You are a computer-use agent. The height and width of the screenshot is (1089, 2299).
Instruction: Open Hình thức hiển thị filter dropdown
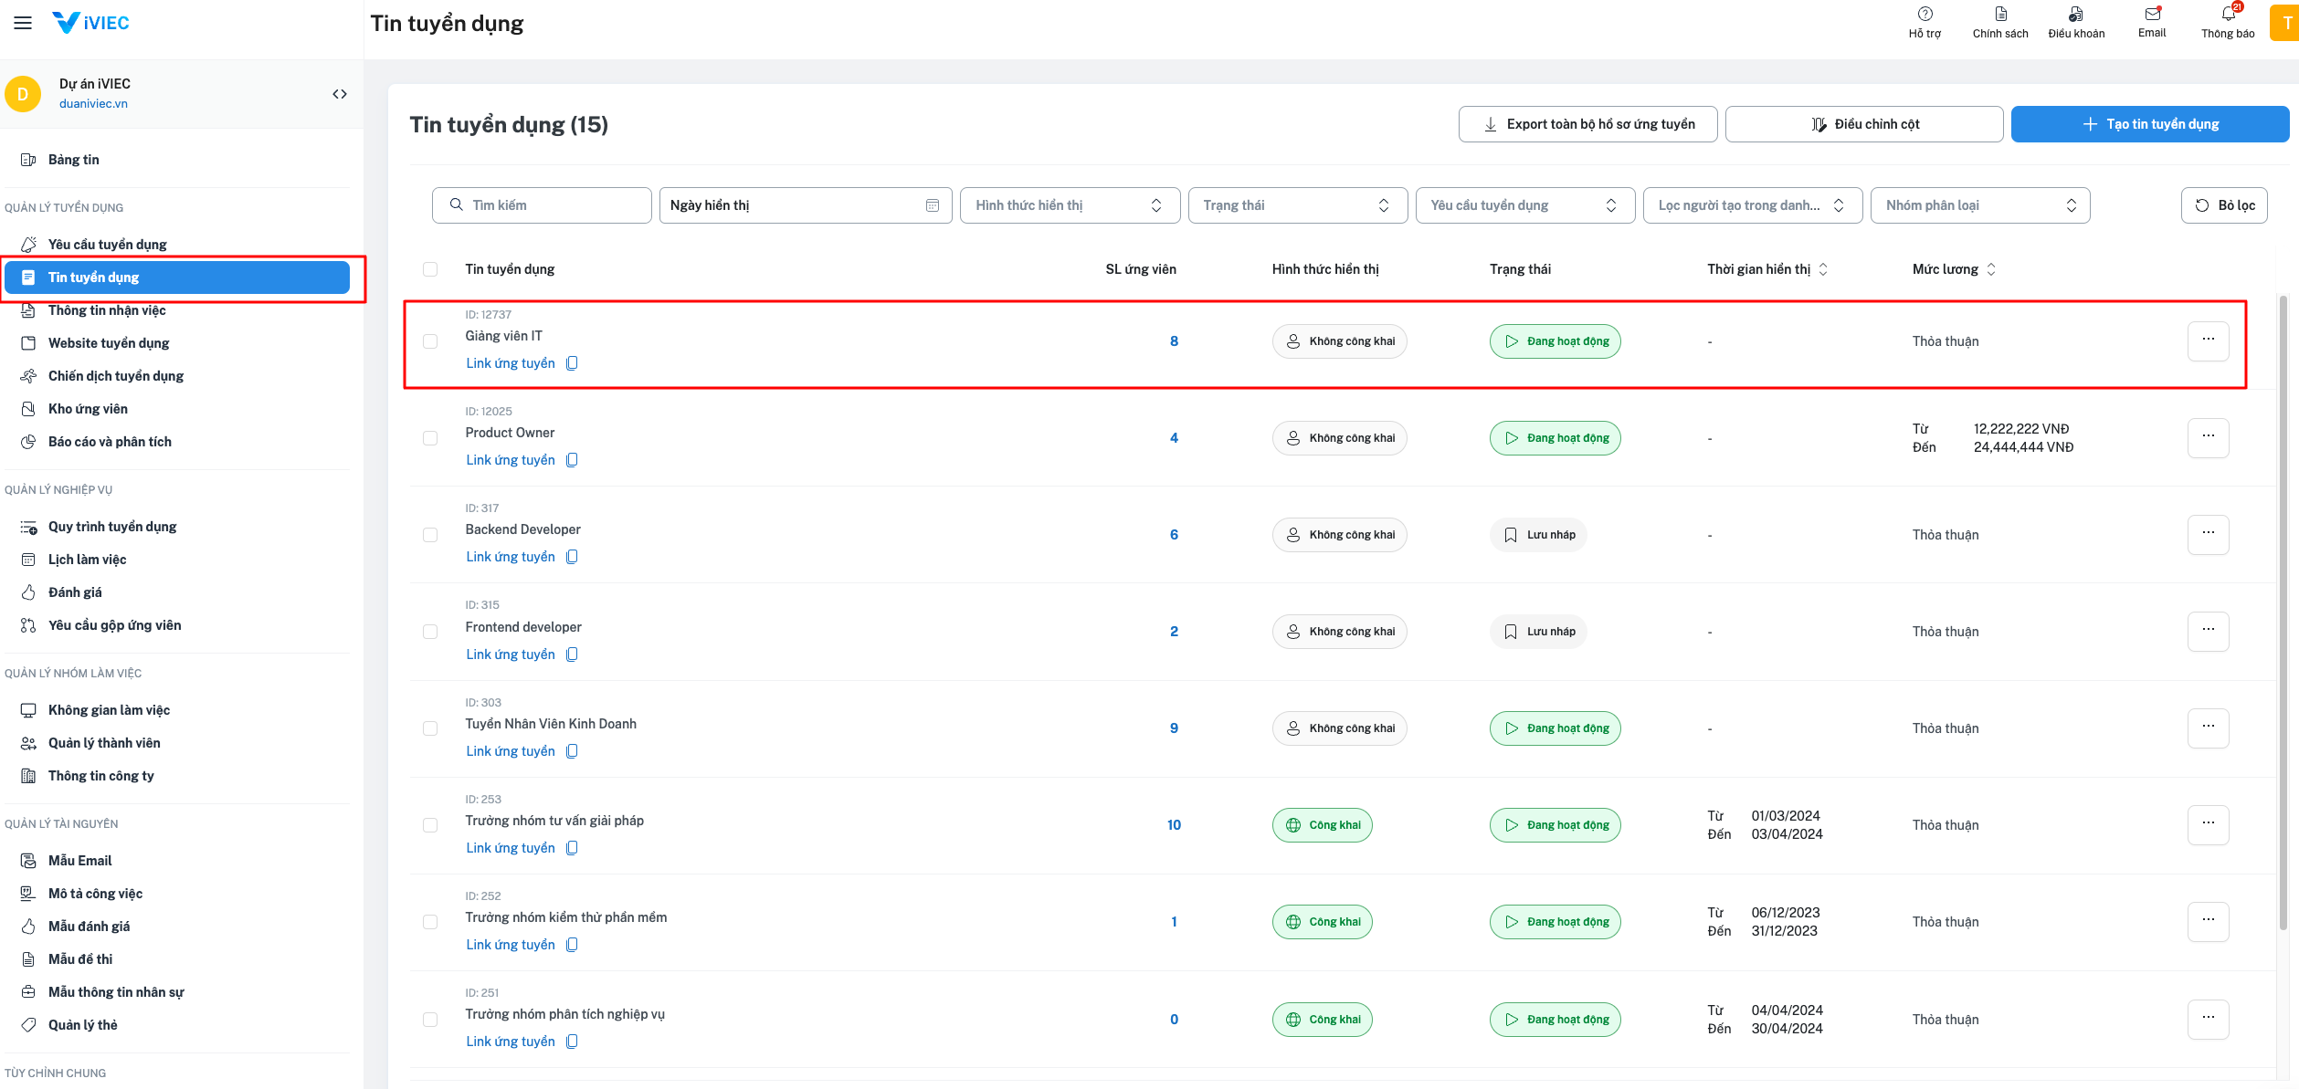pos(1069,205)
